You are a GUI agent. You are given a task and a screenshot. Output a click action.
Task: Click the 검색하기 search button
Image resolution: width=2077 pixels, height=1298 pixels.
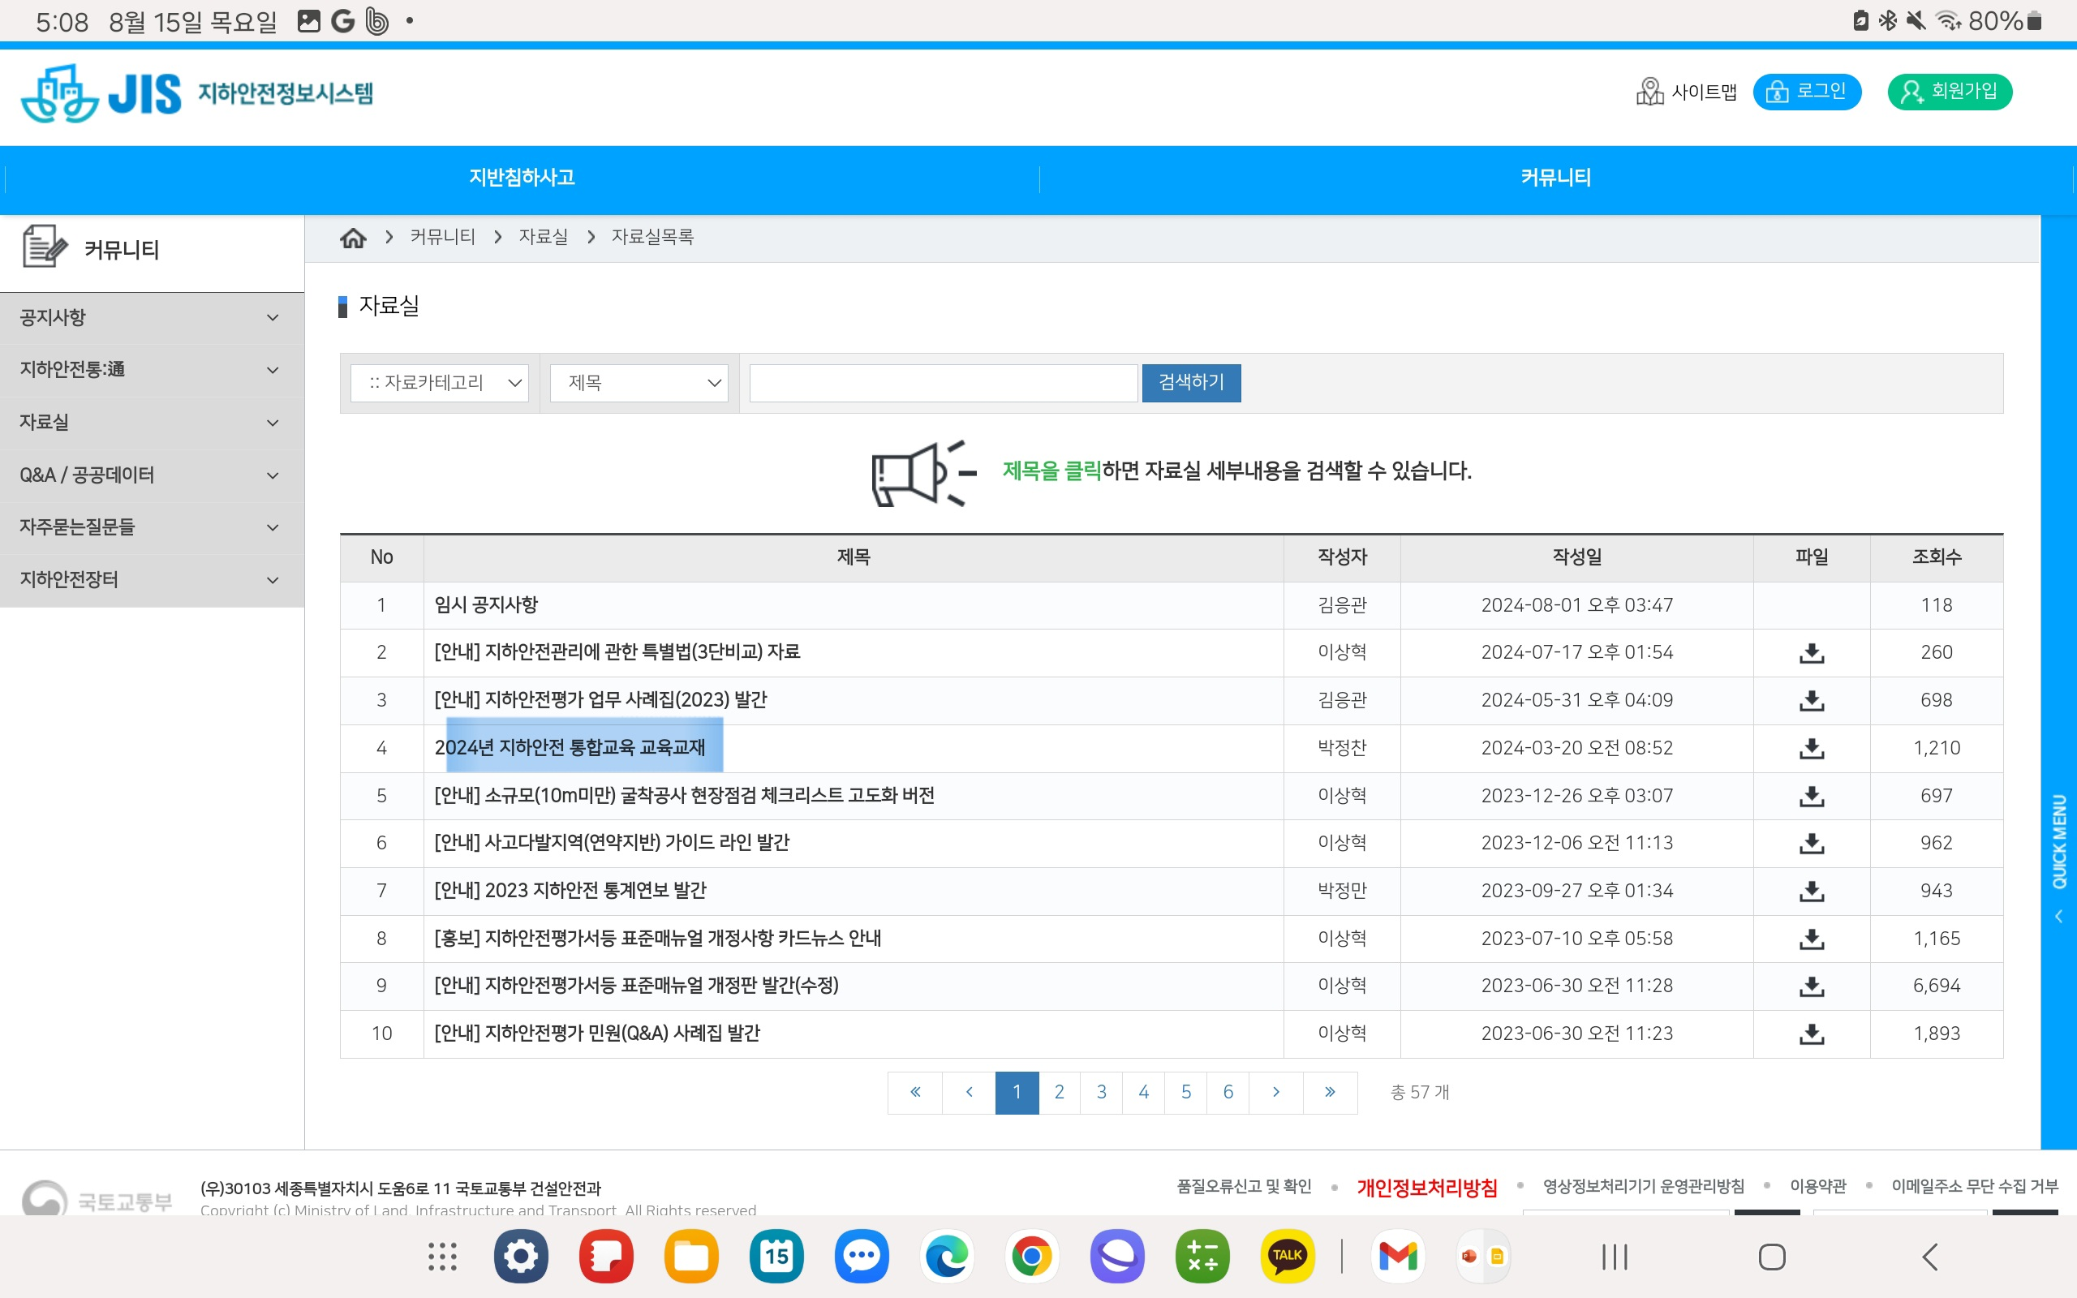click(1190, 383)
